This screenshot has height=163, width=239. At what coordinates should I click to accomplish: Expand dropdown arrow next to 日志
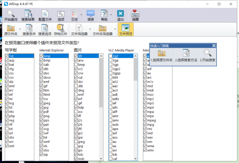[81, 15]
